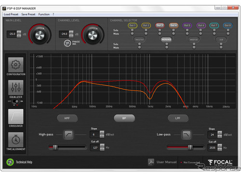Select the Sub group button

pos(221,39)
